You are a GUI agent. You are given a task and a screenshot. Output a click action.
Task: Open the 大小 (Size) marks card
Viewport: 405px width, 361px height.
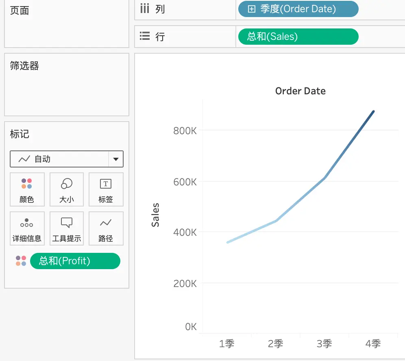tap(67, 189)
